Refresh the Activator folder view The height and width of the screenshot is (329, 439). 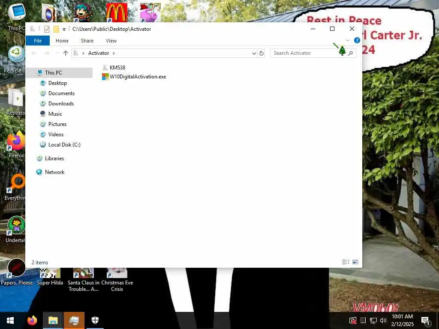[262, 53]
